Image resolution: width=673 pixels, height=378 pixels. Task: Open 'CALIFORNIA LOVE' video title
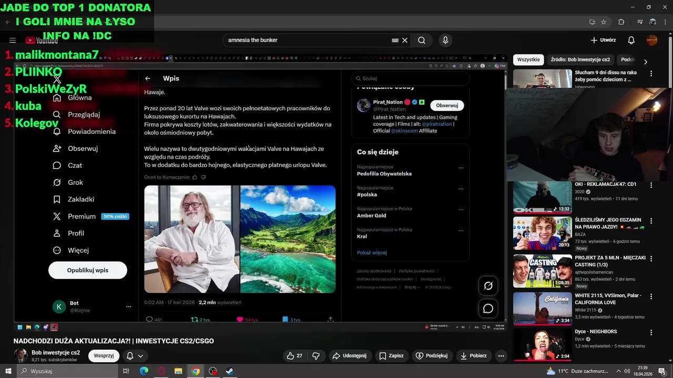(608, 299)
